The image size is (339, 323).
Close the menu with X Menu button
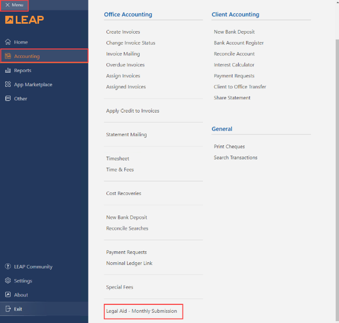[x=14, y=5]
